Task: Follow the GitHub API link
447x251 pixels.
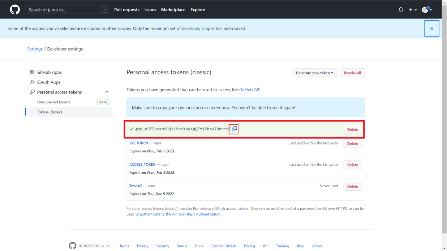Action: pos(250,90)
